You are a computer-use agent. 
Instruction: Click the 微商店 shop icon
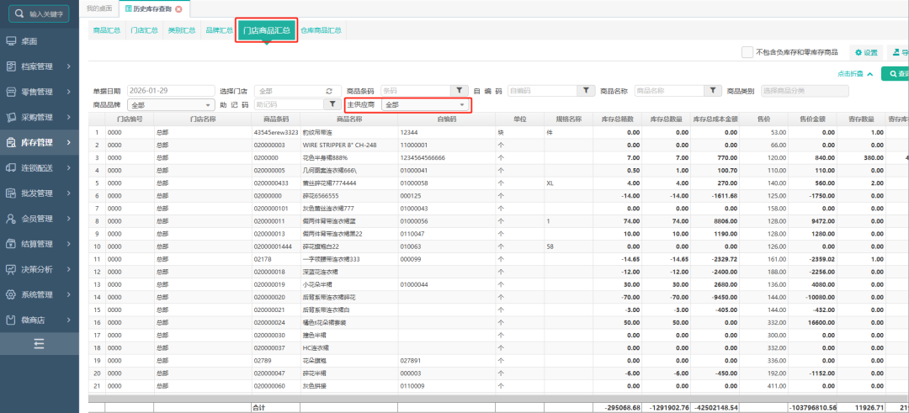point(11,320)
